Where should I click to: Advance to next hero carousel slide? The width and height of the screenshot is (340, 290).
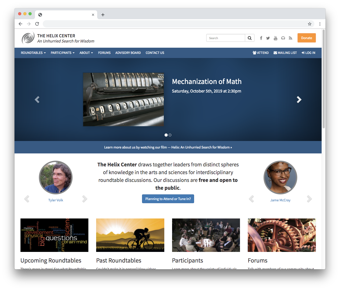(x=299, y=100)
